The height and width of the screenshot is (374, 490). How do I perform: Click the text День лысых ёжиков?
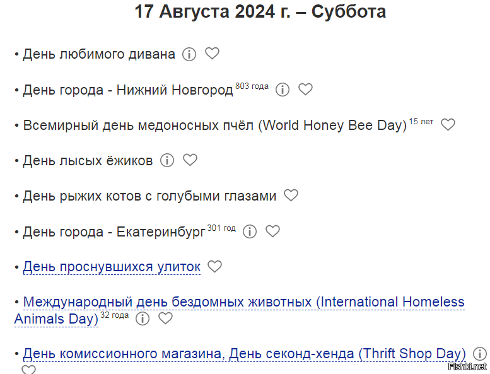pyautogui.click(x=88, y=161)
